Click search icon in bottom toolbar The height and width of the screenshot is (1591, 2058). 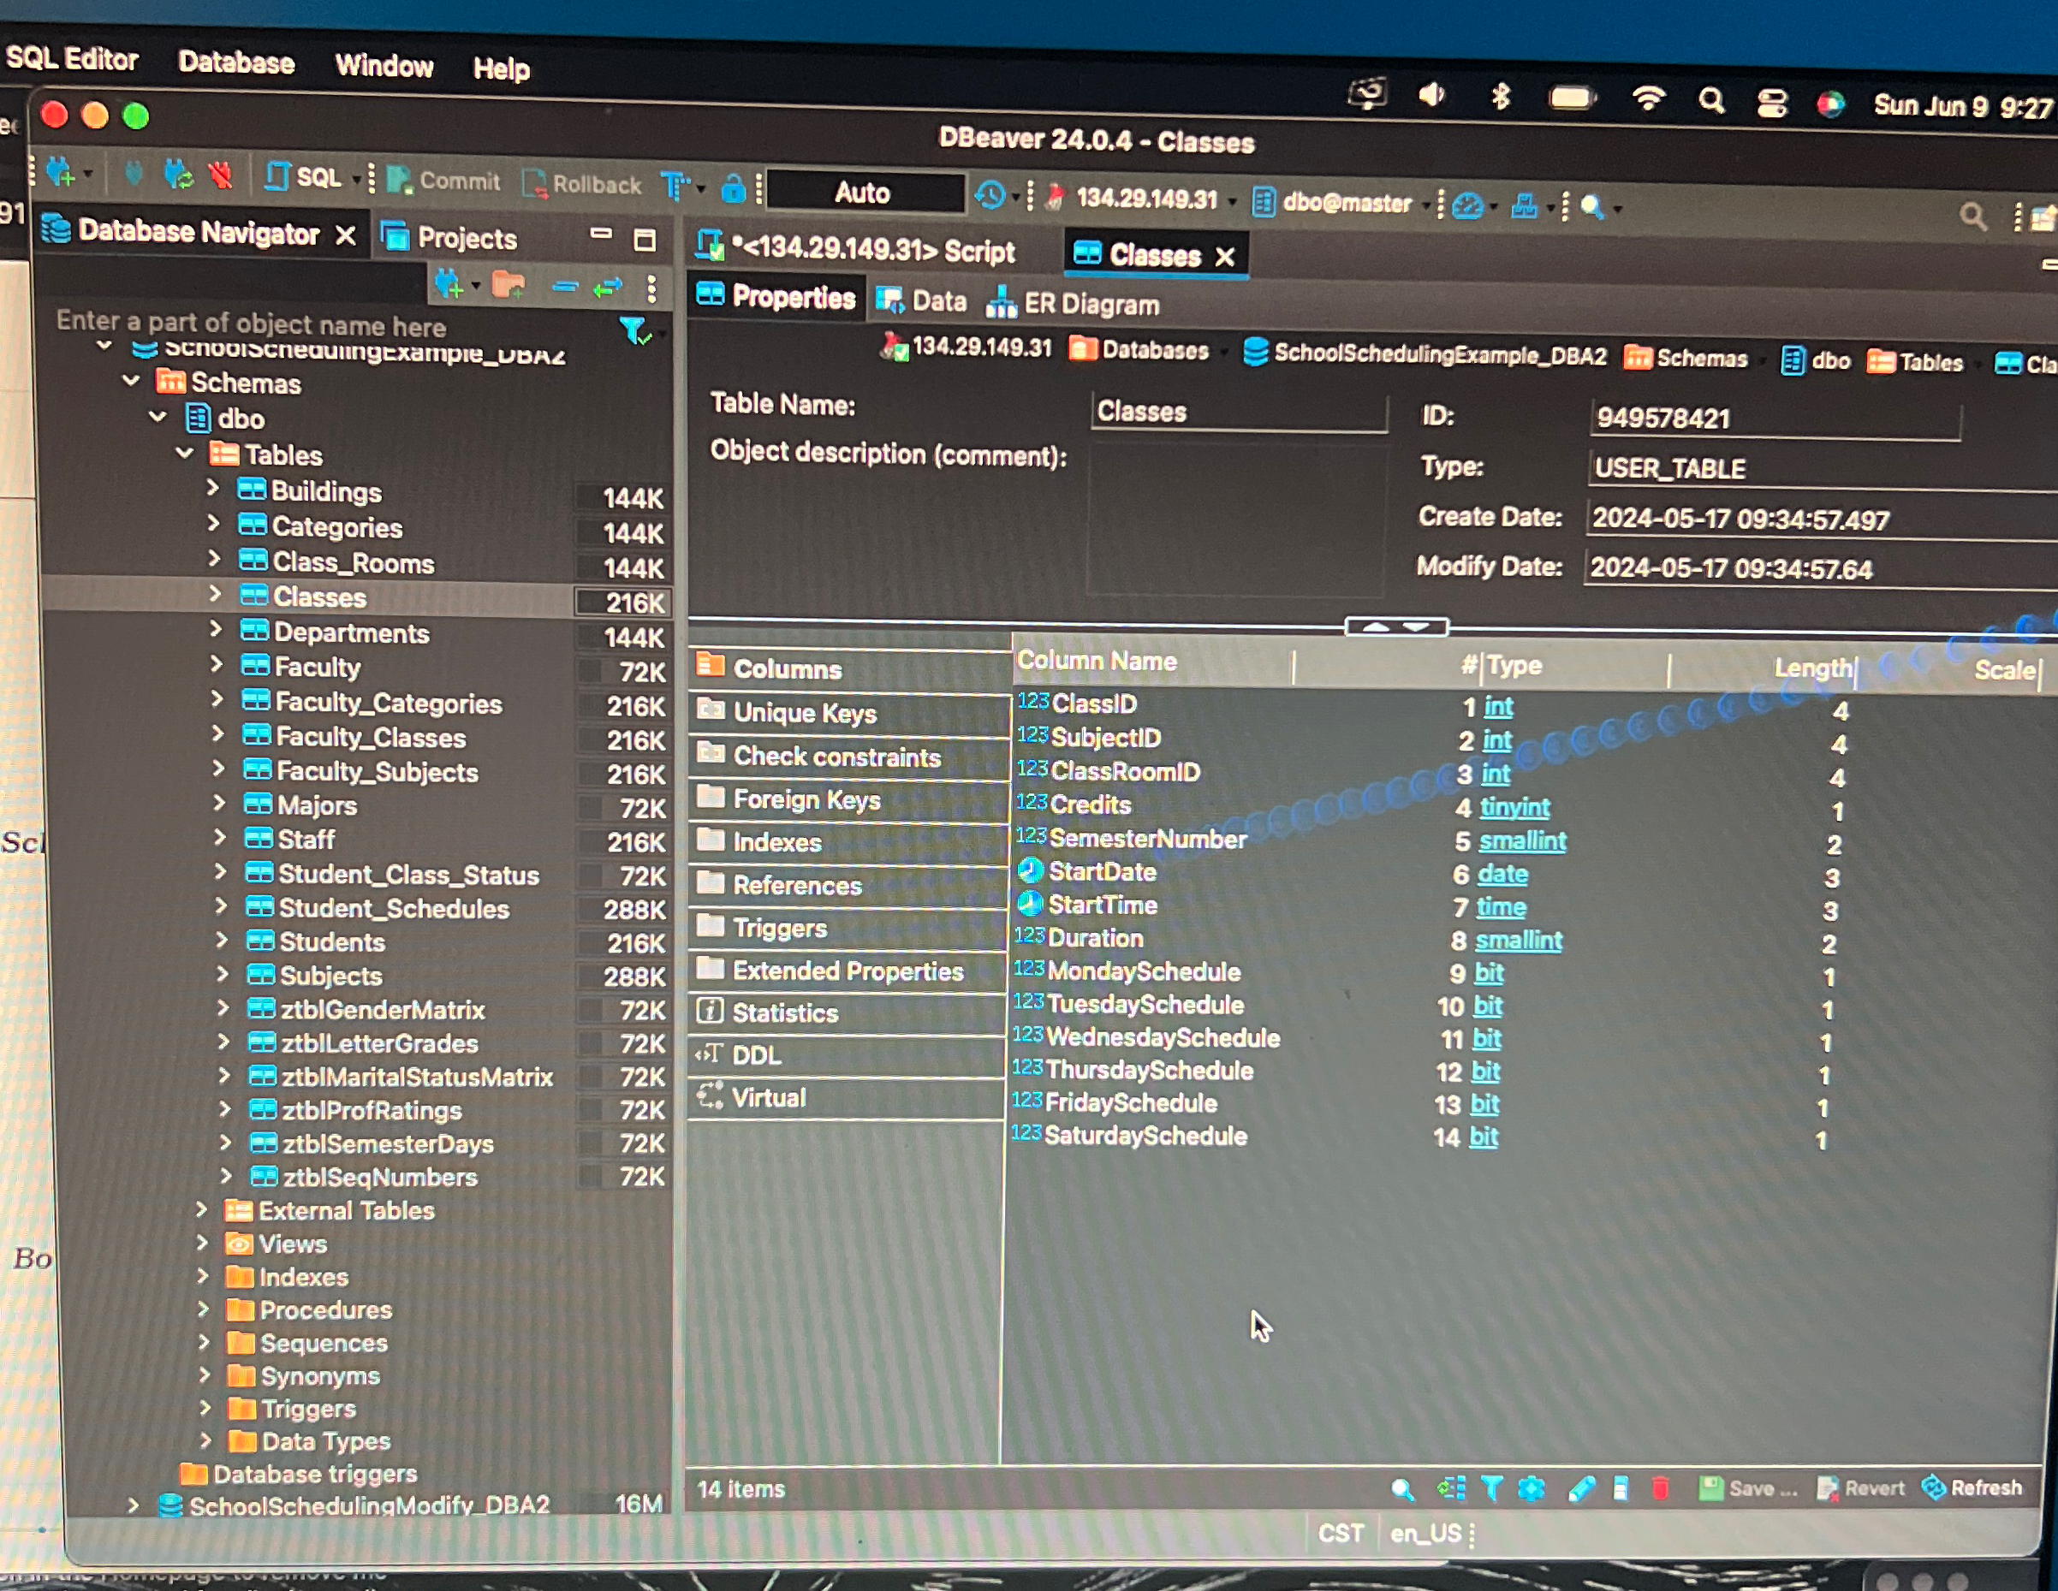[x=1402, y=1489]
